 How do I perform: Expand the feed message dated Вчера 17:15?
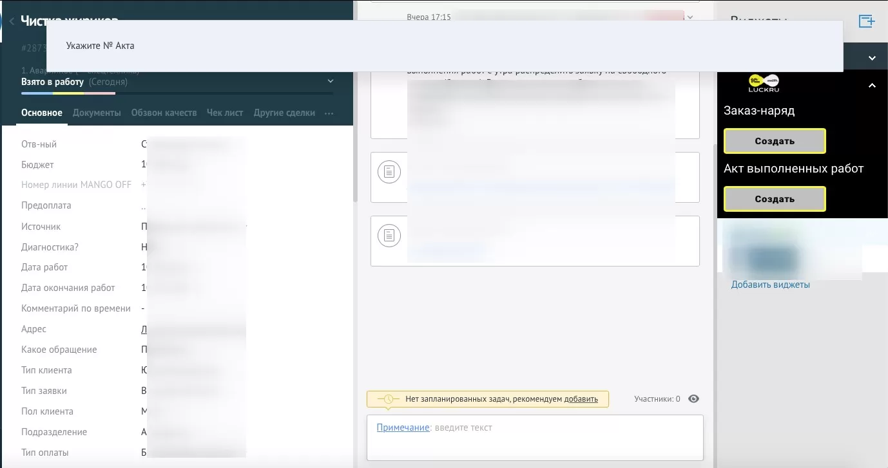(690, 17)
